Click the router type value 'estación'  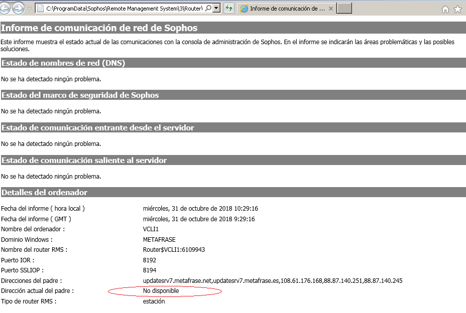(154, 301)
